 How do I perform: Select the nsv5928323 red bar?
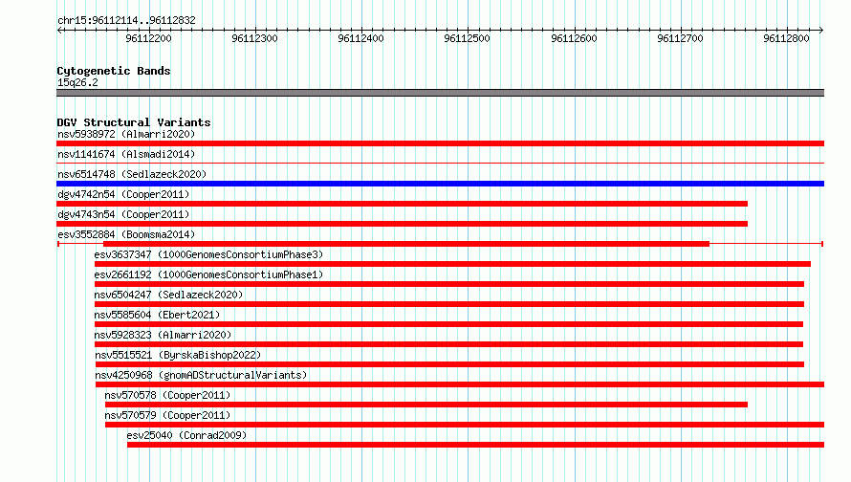click(448, 344)
